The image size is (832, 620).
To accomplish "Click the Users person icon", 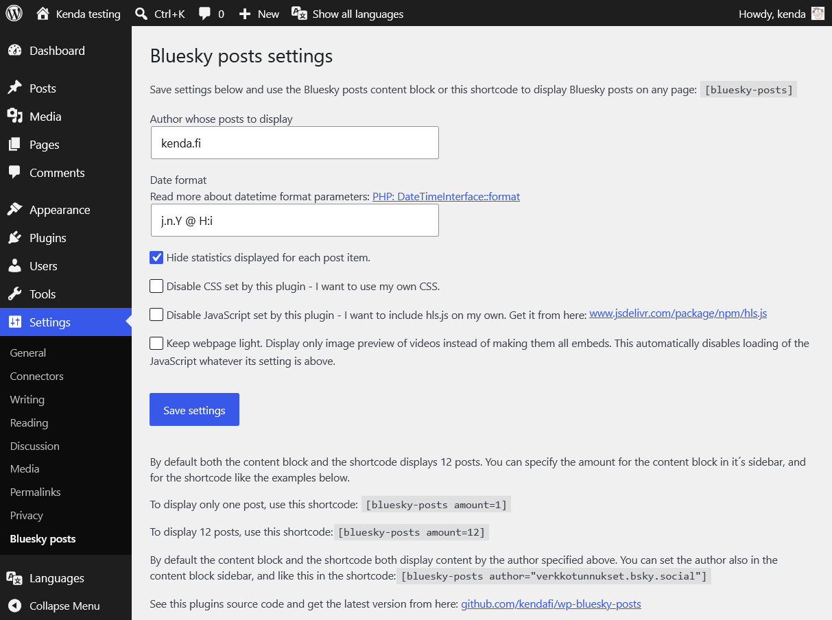I will [x=14, y=265].
